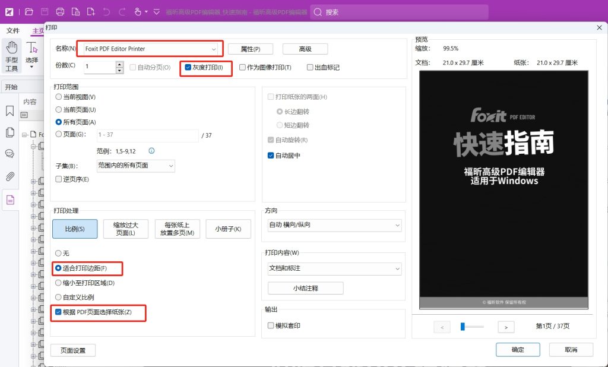Open the printer name dropdown
608x367 pixels.
tap(150, 49)
